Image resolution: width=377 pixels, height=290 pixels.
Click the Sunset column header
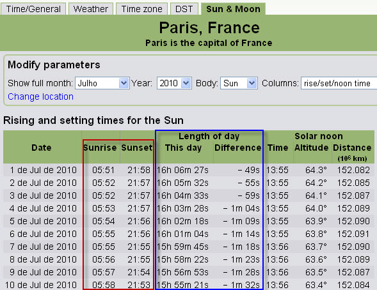(x=137, y=148)
